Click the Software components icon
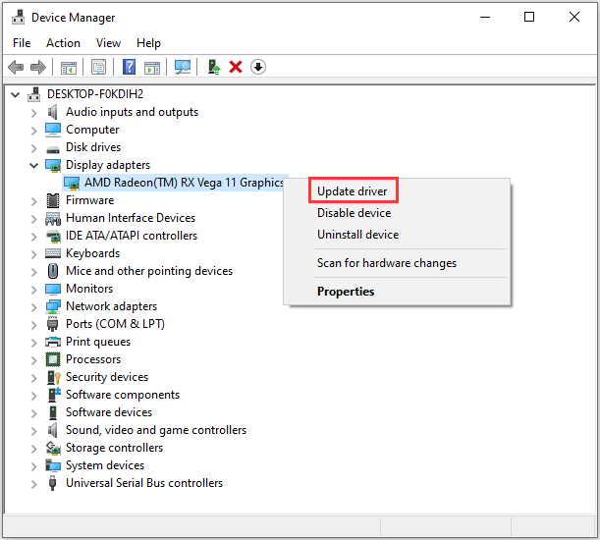Screen dimensions: 600x540 click(x=54, y=395)
